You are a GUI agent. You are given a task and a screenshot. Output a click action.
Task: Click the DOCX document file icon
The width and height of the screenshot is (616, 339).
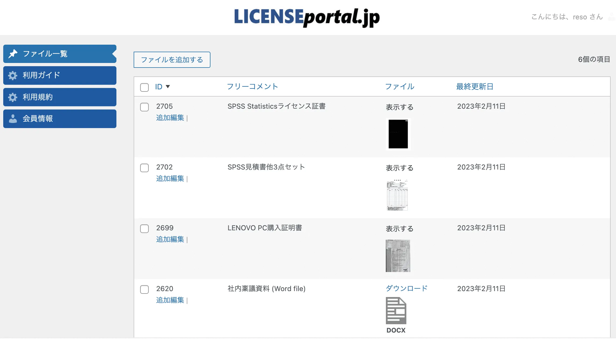click(396, 311)
